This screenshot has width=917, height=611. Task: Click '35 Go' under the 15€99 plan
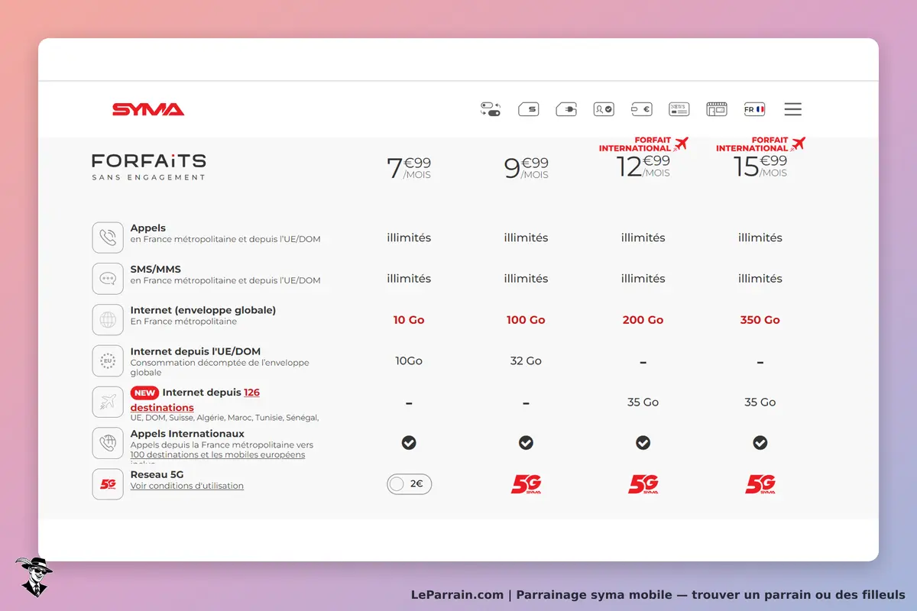pyautogui.click(x=760, y=402)
